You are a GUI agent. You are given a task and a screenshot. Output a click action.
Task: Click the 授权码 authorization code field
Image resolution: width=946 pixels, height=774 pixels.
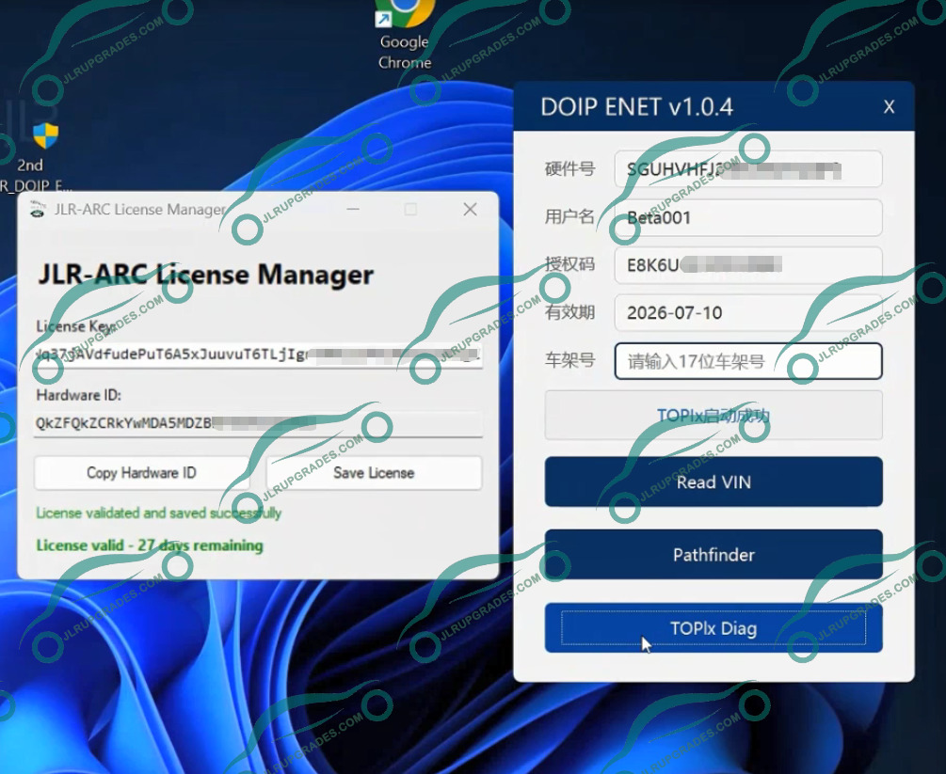pyautogui.click(x=748, y=264)
